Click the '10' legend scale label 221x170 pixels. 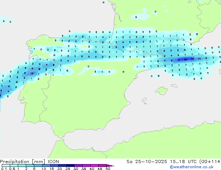tap(44, 169)
